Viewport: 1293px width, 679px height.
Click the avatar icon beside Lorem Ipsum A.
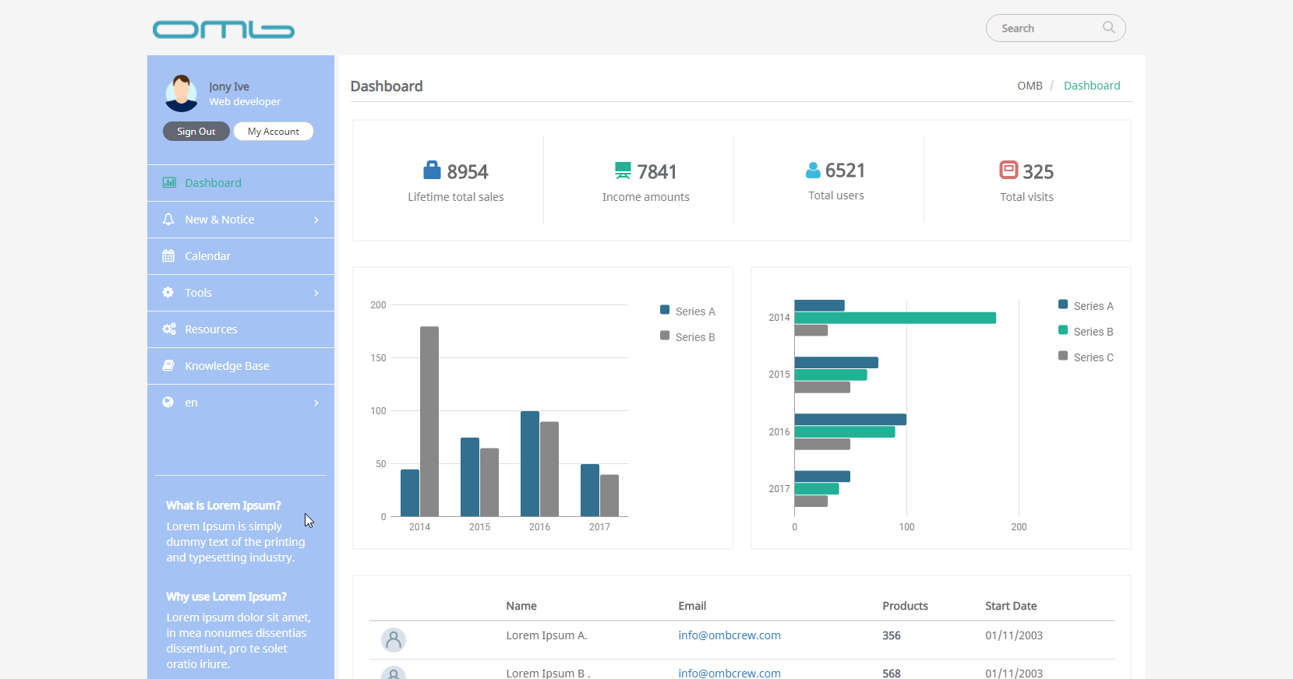[x=394, y=640]
